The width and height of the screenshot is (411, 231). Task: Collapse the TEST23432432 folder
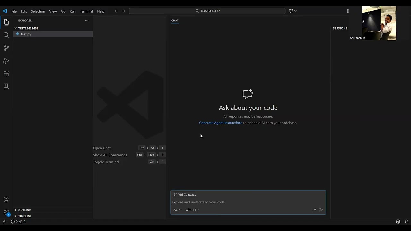click(15, 28)
